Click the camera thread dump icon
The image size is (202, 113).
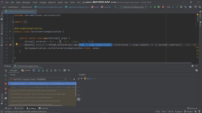tap(6, 98)
